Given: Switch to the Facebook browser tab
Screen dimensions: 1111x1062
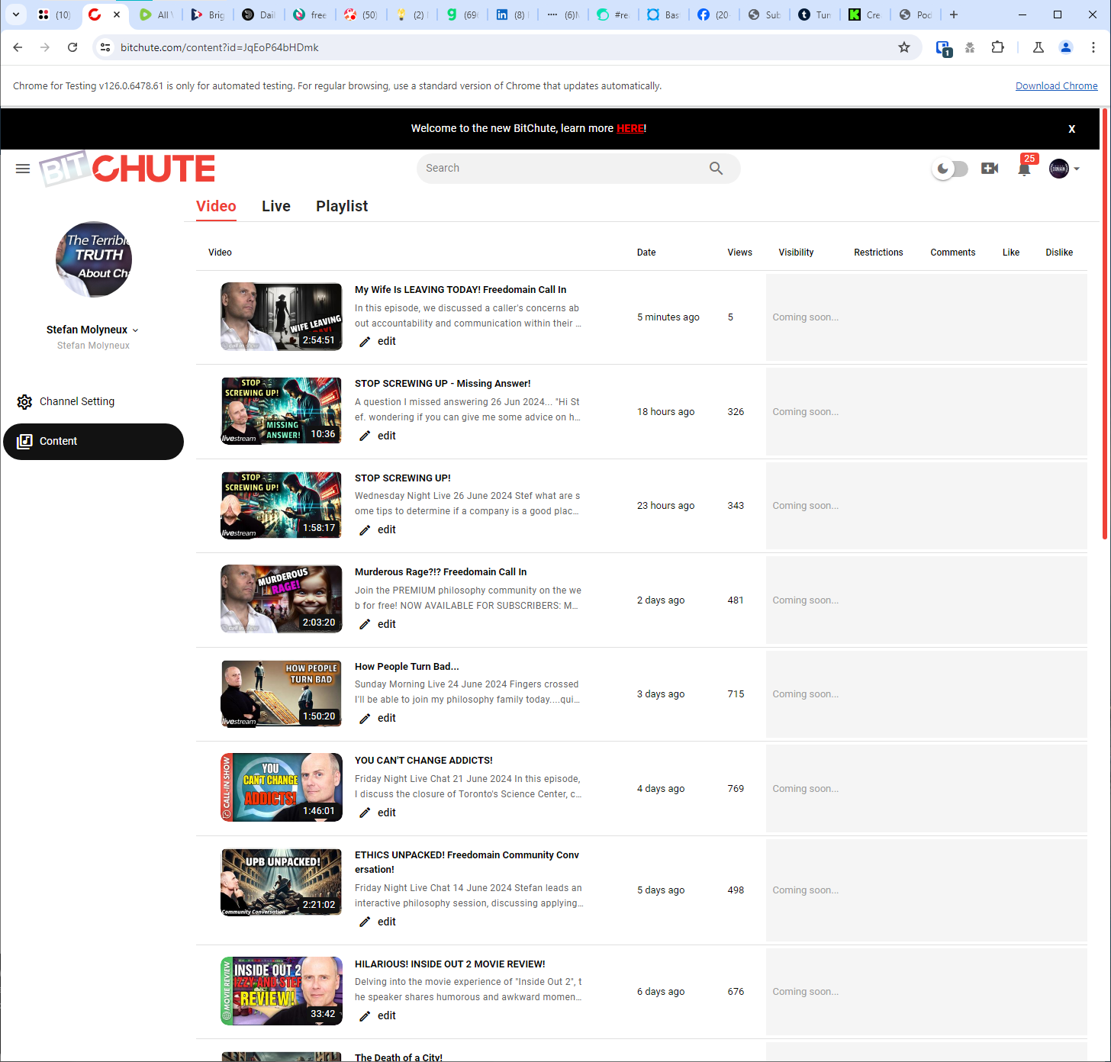Looking at the screenshot, I should (x=713, y=14).
